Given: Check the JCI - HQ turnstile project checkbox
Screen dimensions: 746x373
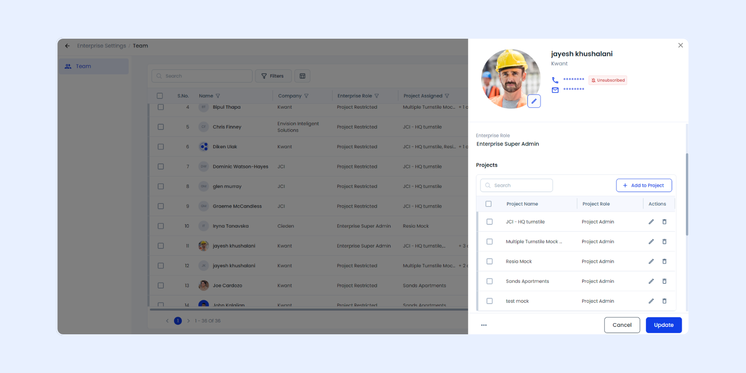Looking at the screenshot, I should click(x=490, y=222).
